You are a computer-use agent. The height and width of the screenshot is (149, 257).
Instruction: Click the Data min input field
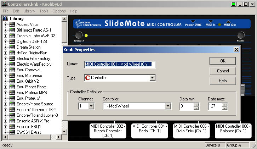[x=187, y=106]
